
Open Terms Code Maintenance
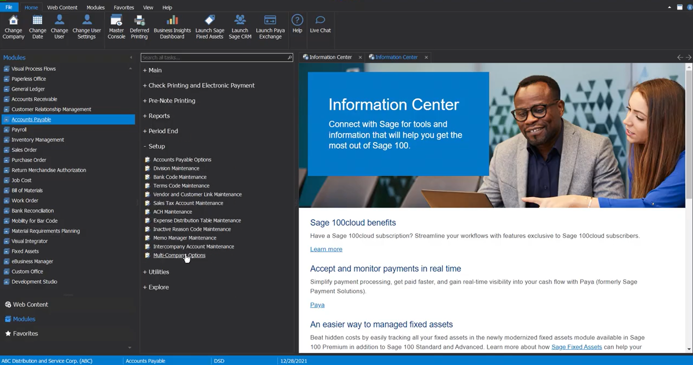(x=181, y=186)
